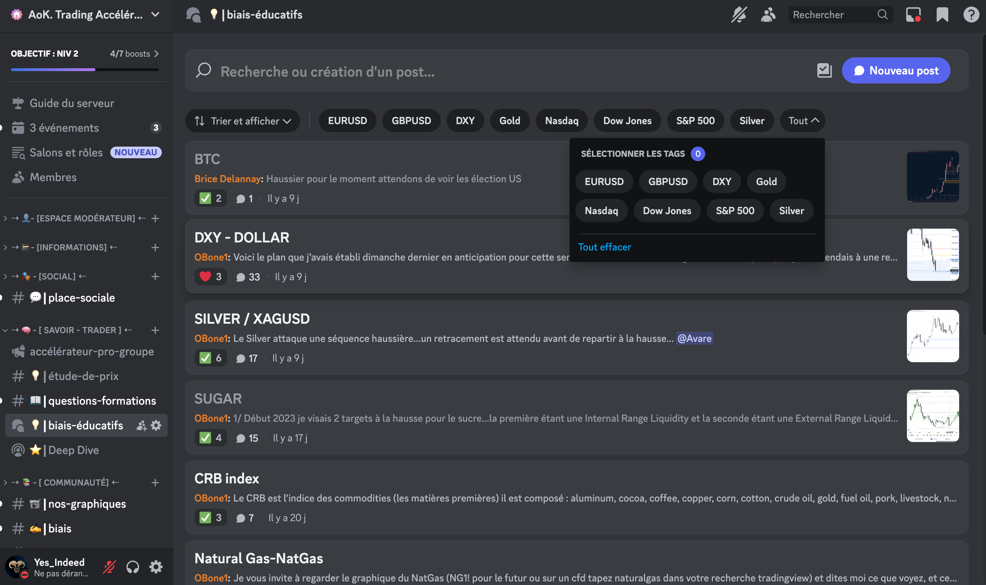
Task: Click the Nouveau post button
Action: pyautogui.click(x=896, y=70)
